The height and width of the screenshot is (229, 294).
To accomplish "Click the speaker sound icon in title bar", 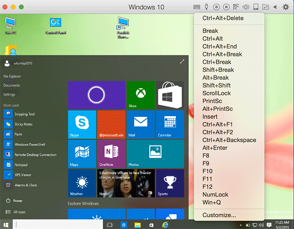I will [x=246, y=7].
